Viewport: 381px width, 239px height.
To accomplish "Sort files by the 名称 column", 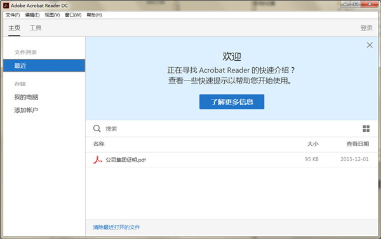I will click(98, 144).
